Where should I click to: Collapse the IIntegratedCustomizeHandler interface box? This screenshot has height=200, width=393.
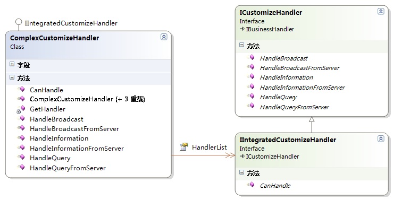[x=381, y=138]
